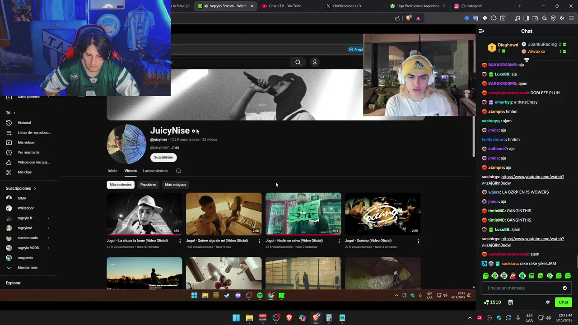The width and height of the screenshot is (578, 325).
Task: Open browser hamburger main menu
Action: coord(571,18)
